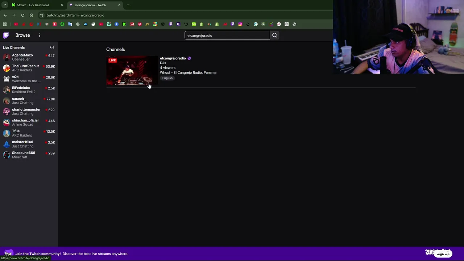Click the site information icon in address bar

point(42,15)
